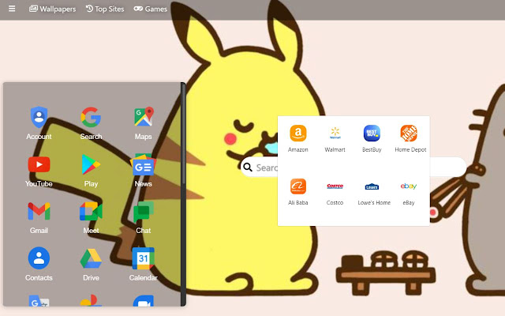Open Google News app
The image size is (505, 316).
[x=144, y=171]
